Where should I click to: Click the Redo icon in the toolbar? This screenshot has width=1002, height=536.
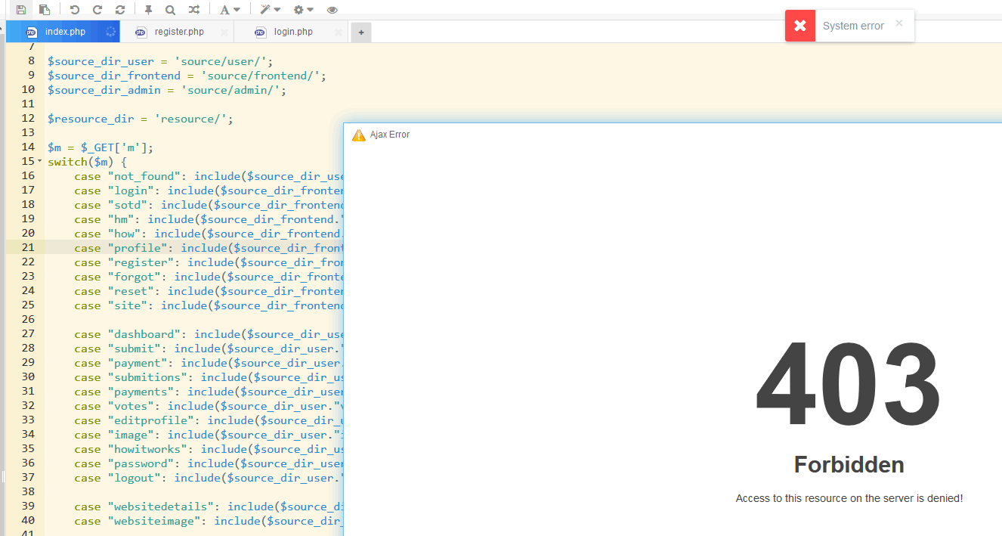97,10
